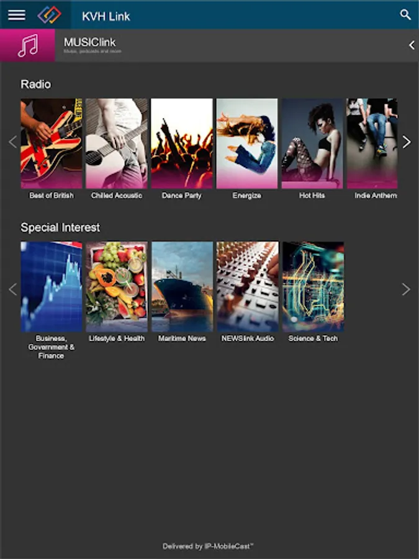Image resolution: width=419 pixels, height=559 pixels.
Task: Advance Radio carousel with right arrow
Action: click(407, 142)
